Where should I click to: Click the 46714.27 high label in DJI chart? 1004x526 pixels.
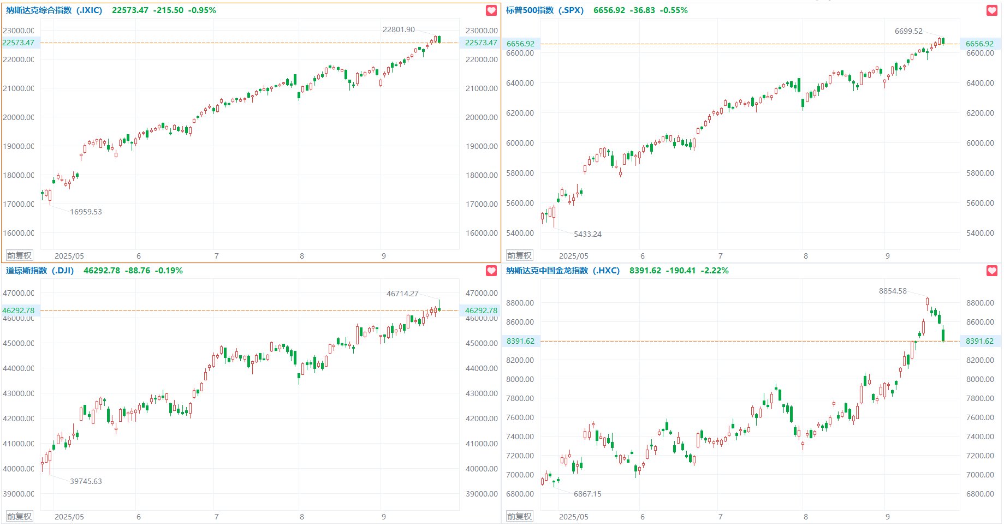tap(402, 294)
